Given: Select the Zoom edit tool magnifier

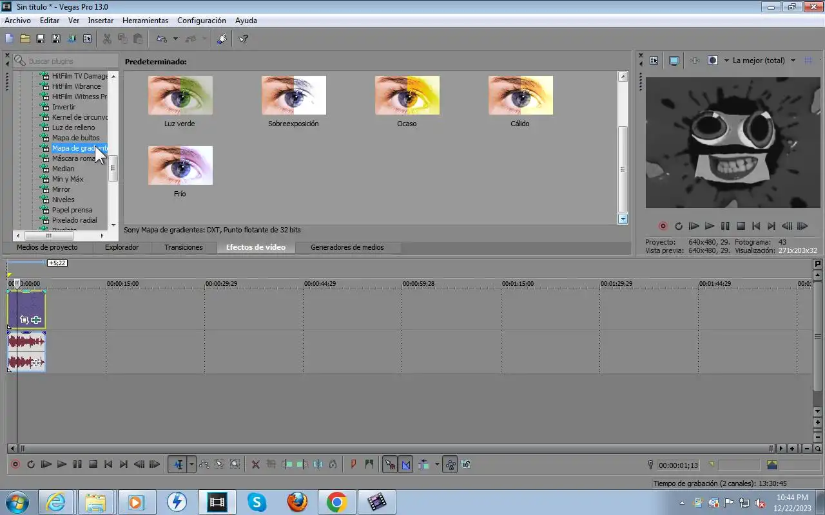Looking at the screenshot, I should [235, 464].
